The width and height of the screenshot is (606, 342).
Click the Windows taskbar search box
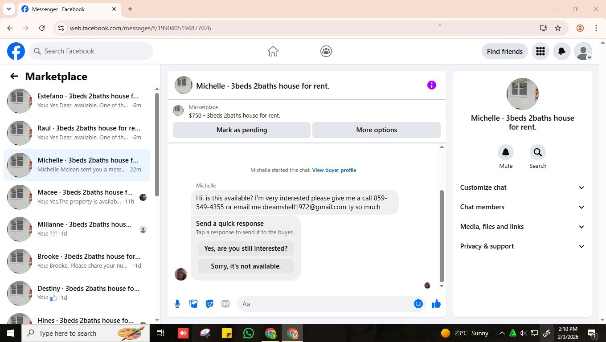85,333
